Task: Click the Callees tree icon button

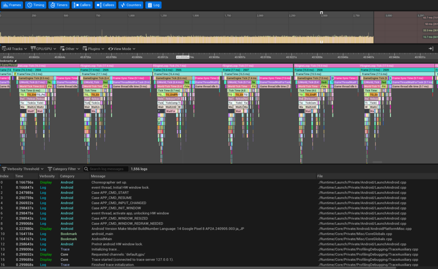Action: tap(99, 5)
